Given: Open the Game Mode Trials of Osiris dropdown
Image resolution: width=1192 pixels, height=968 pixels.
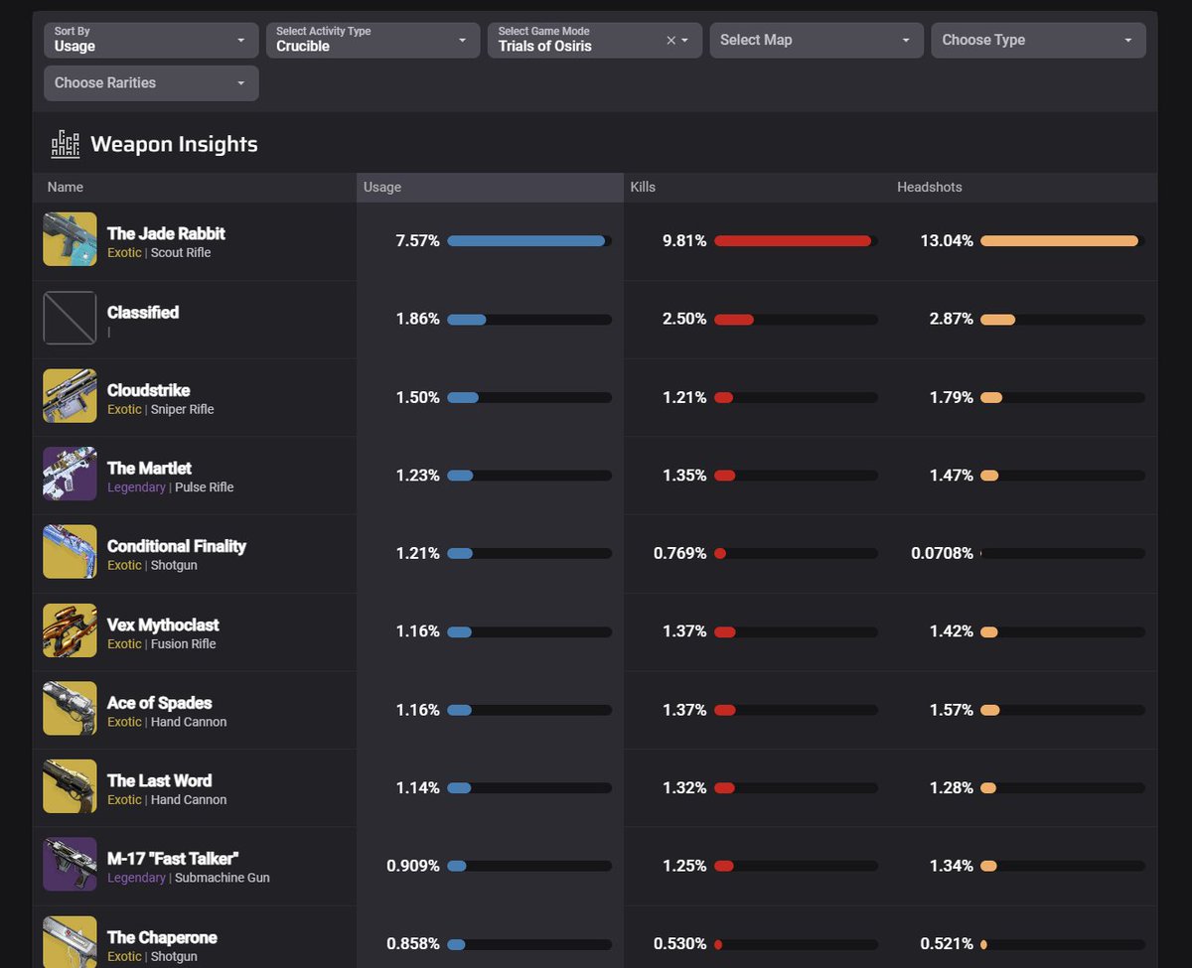Looking at the screenshot, I should point(595,40).
